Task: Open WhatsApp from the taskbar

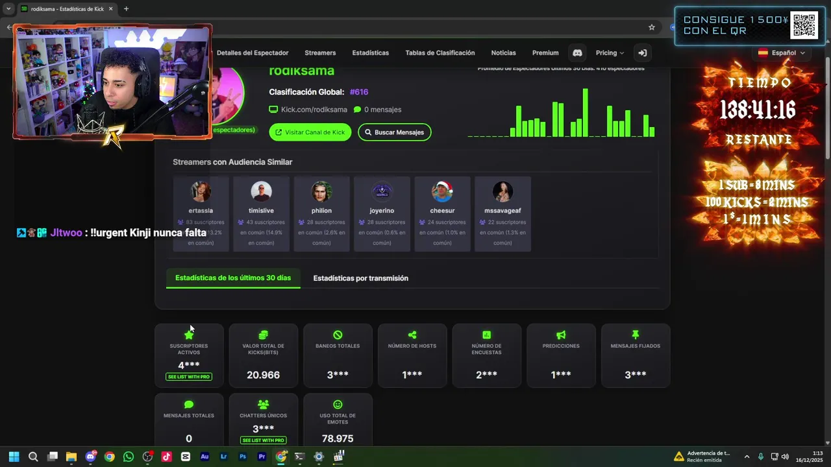Action: coord(129,457)
